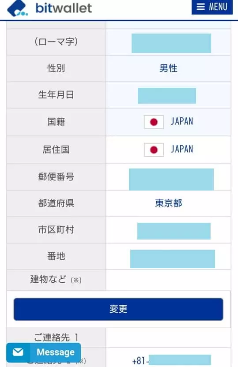Screen dimensions: 238x367
Task: Open the Message chat button
Action: tap(44, 352)
